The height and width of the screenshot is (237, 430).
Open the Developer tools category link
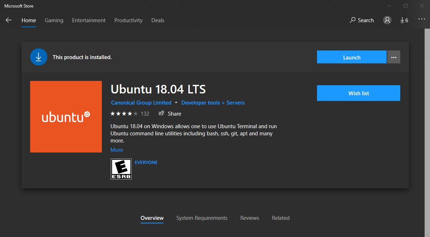pyautogui.click(x=201, y=103)
